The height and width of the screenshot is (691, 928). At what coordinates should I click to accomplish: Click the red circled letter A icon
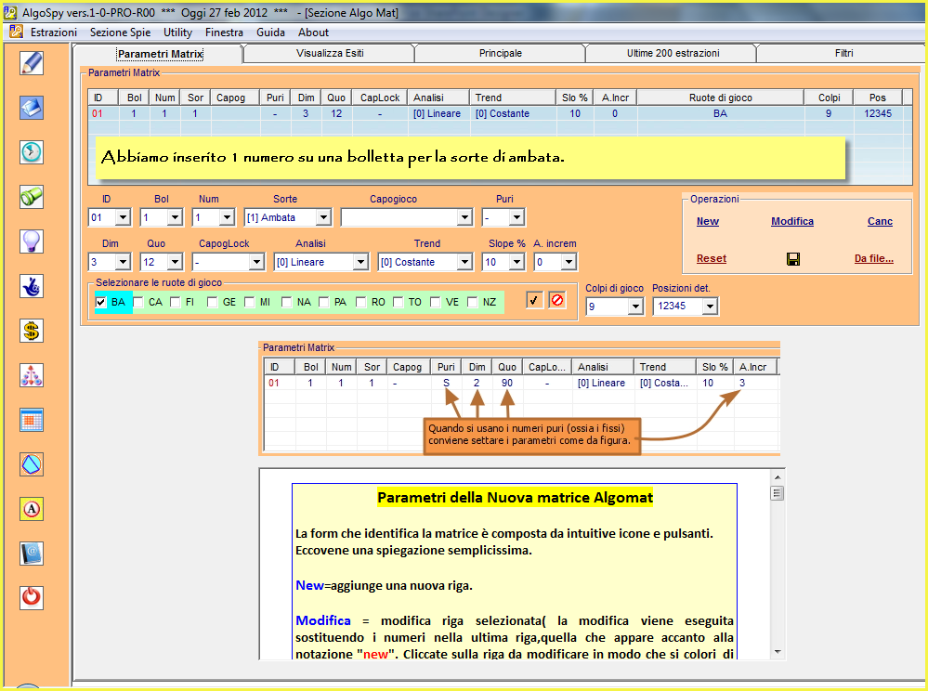[x=32, y=509]
